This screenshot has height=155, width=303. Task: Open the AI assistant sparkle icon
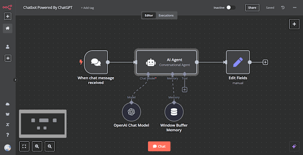(294, 146)
